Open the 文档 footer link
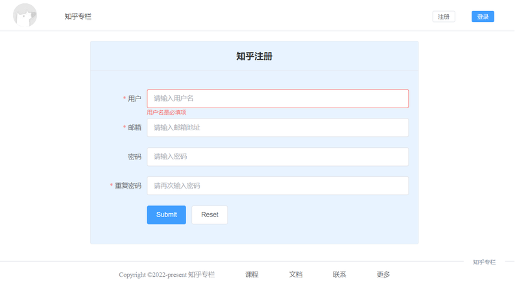The width and height of the screenshot is (519, 302). pyautogui.click(x=296, y=275)
